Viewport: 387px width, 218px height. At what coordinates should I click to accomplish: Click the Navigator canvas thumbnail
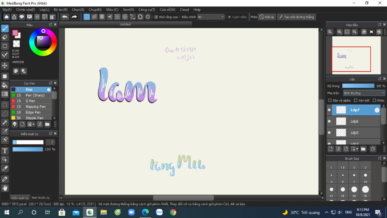356,55
